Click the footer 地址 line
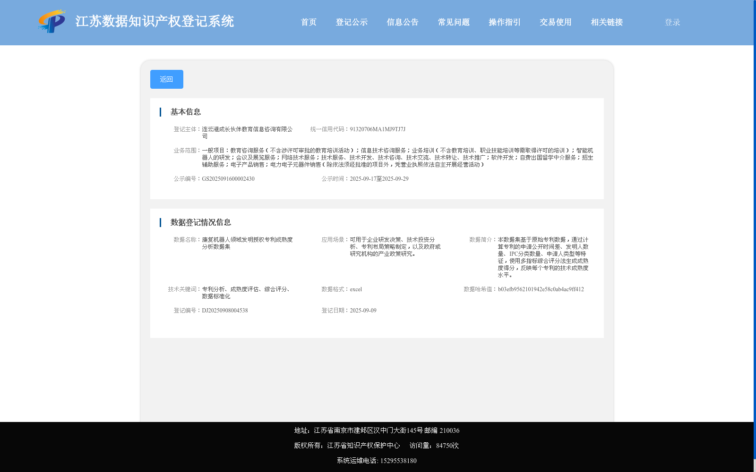The image size is (756, 472). 376,430
